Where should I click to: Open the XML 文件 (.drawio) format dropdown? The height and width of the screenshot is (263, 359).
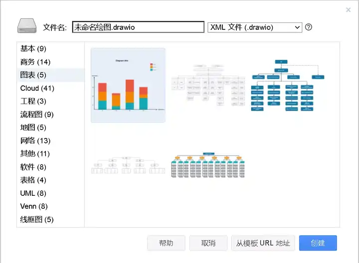click(255, 27)
